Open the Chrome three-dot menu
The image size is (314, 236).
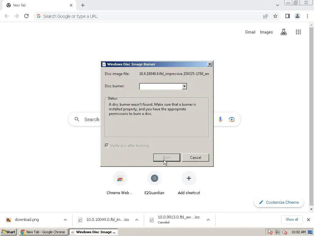point(307,16)
